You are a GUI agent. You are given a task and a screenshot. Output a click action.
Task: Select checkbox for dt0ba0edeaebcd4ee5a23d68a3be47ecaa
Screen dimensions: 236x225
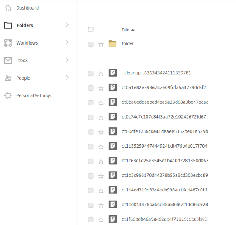[91, 103]
